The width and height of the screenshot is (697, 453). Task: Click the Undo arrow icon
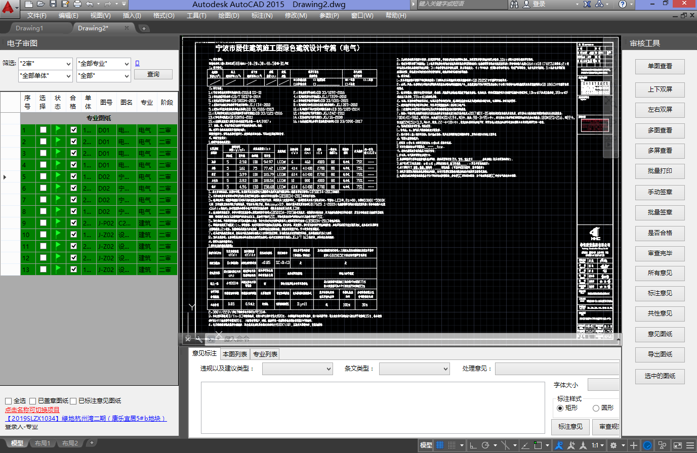90,4
